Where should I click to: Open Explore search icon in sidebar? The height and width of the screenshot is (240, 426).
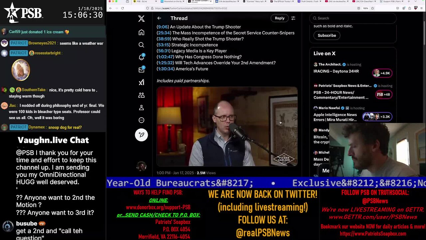tap(141, 45)
